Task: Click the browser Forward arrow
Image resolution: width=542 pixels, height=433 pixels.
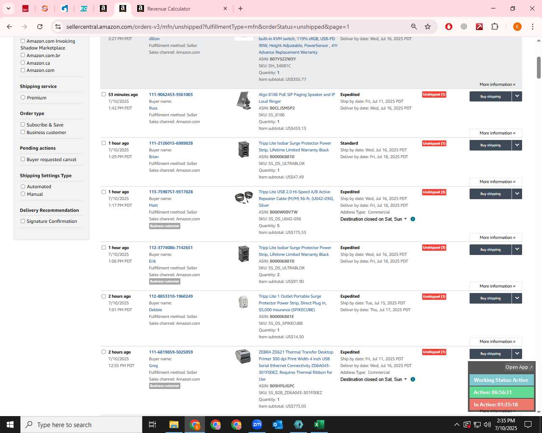Action: (25, 27)
